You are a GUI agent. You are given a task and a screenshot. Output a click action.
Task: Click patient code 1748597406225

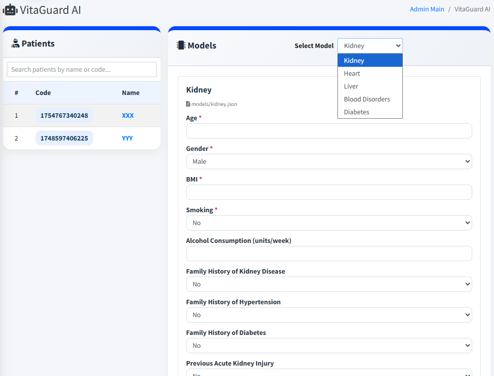pyautogui.click(x=64, y=138)
